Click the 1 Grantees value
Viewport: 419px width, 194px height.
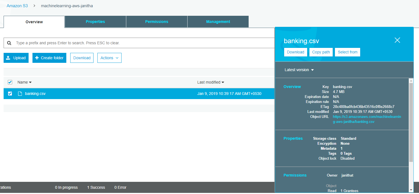[349, 191]
